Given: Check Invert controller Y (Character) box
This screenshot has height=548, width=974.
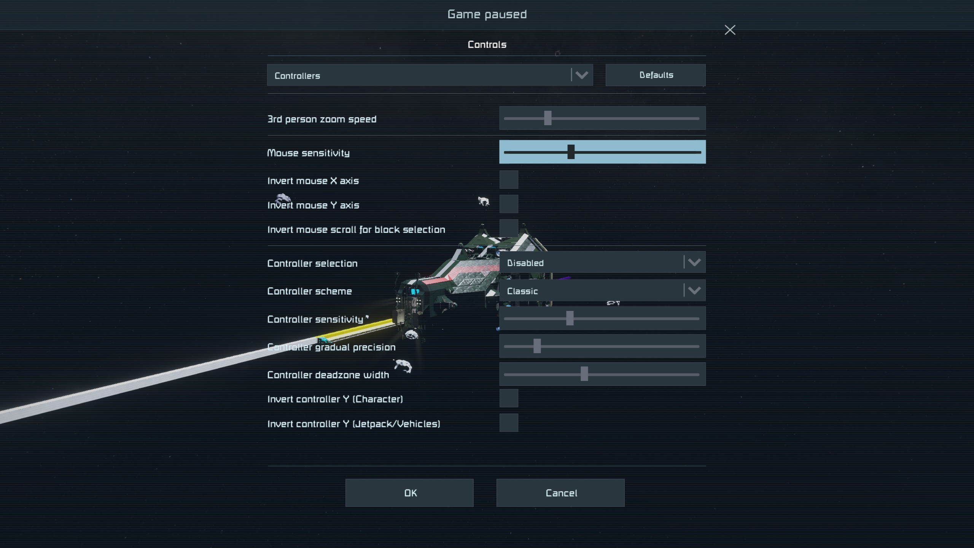Looking at the screenshot, I should pos(509,398).
